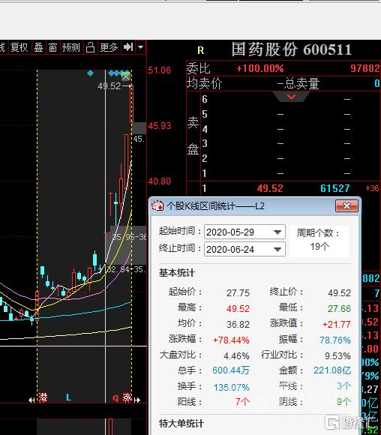The width and height of the screenshot is (381, 435).
Task: Select the 涨 marker under chart
Action: [127, 397]
